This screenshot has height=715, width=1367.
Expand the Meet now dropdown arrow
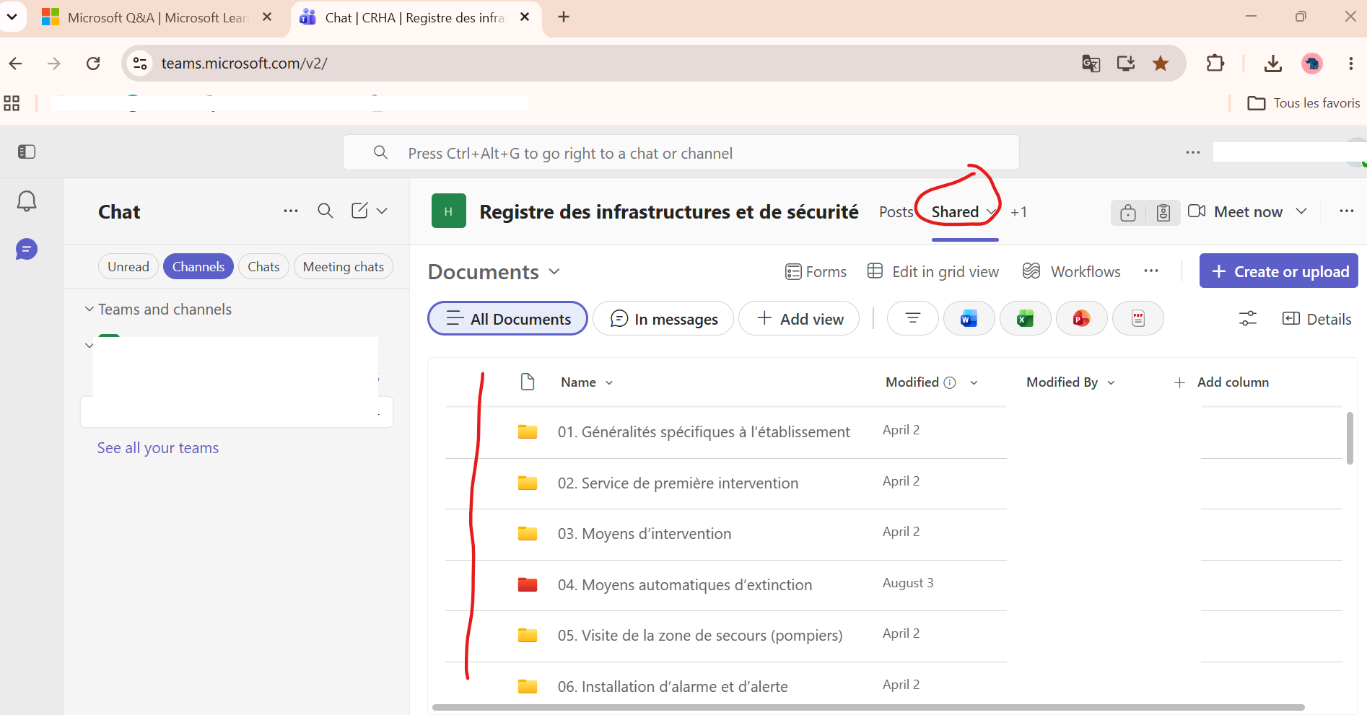[x=1301, y=211]
